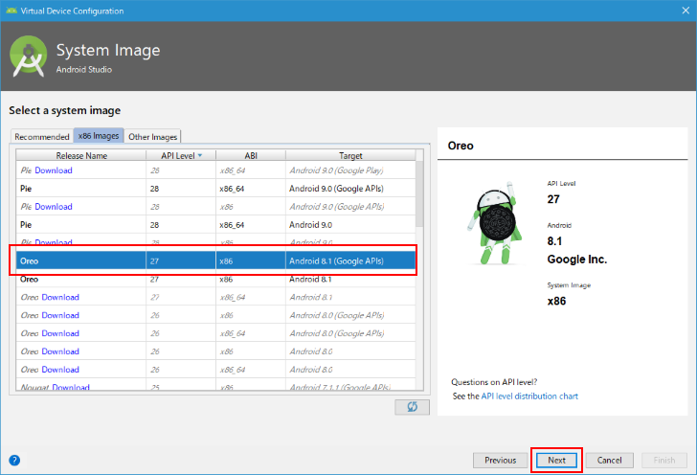Download Pie x86 Android 9.0 (Google APIs) image

pyautogui.click(x=54, y=206)
